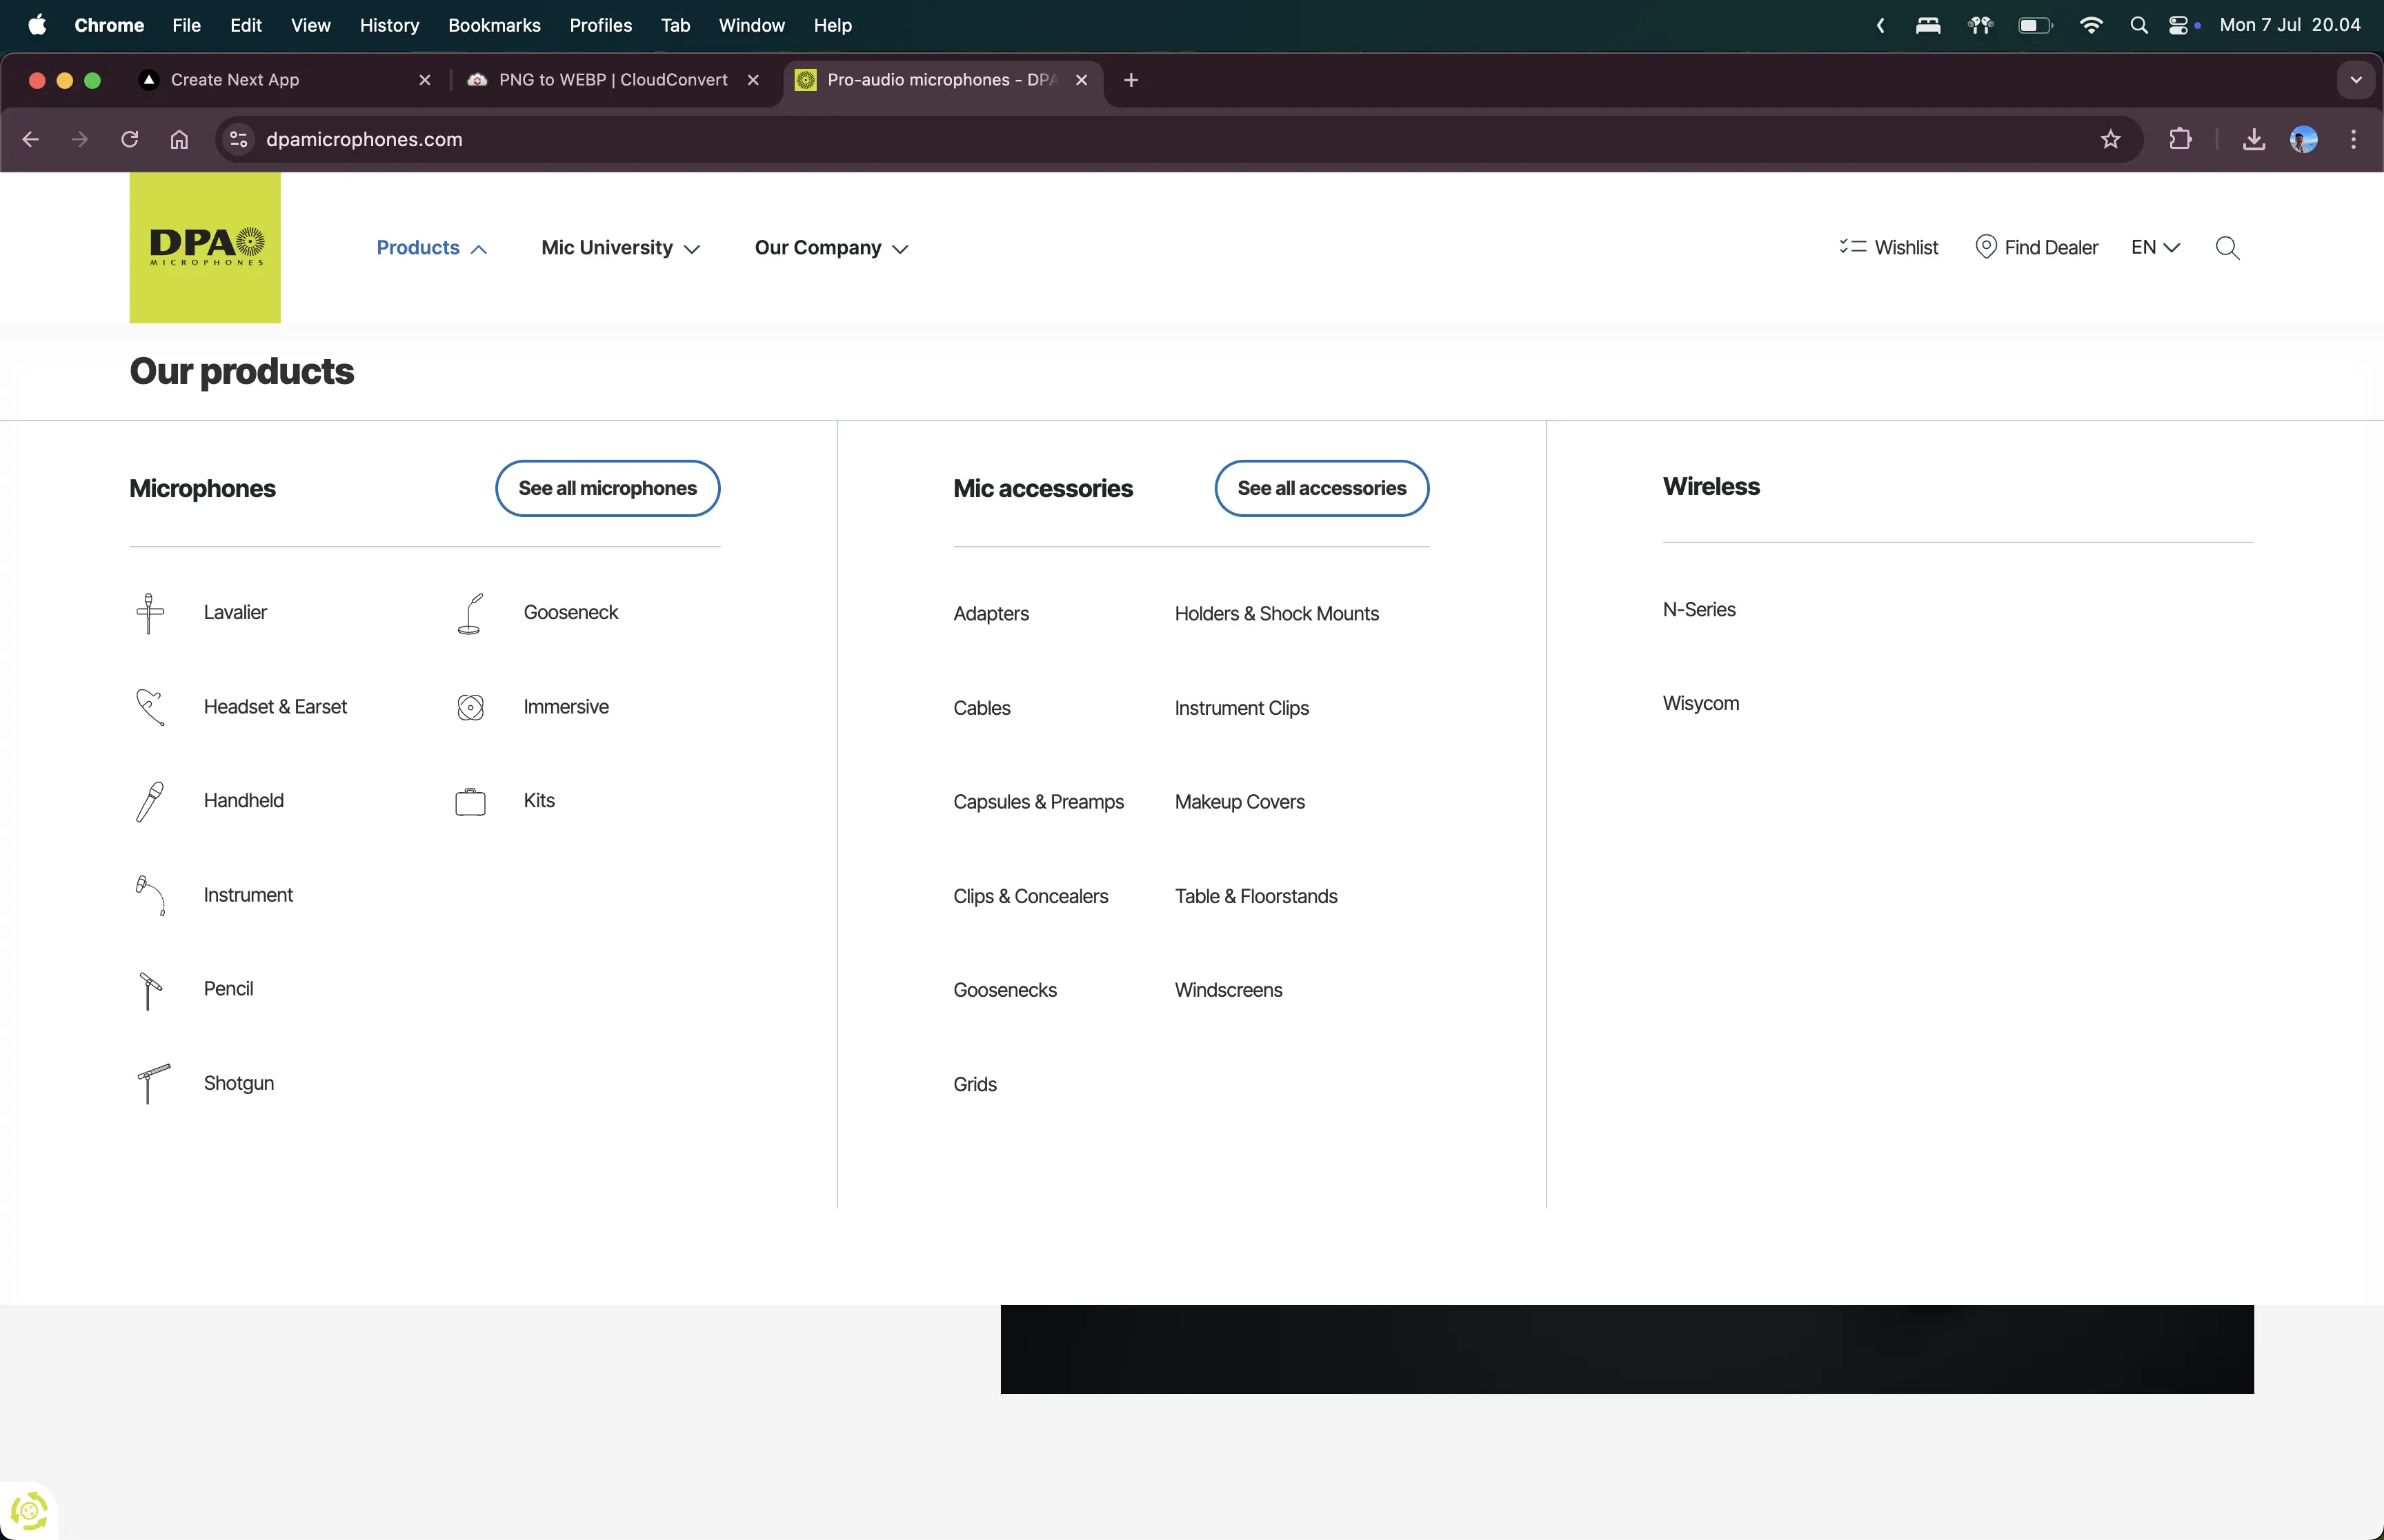Click the Shotgun microphone icon
The image size is (2384, 1540).
(152, 1083)
